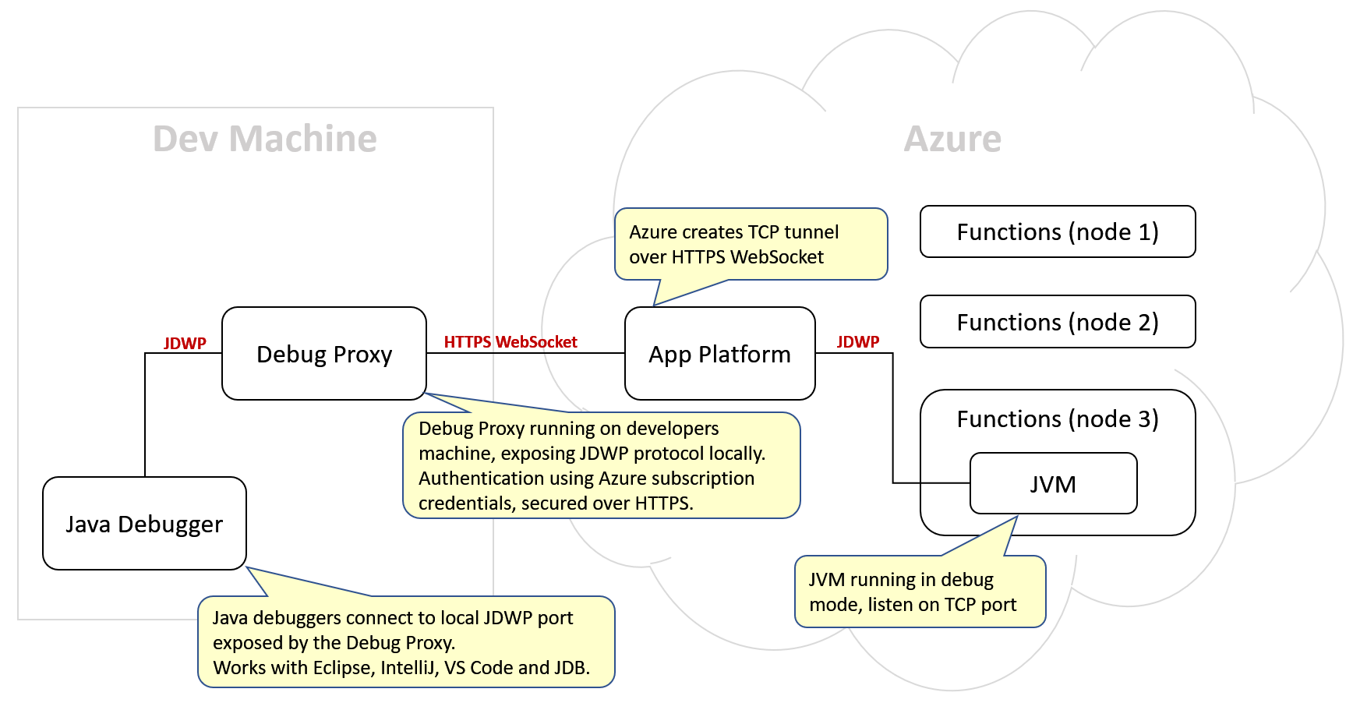This screenshot has height=710, width=1353.
Task: Click the Functions (node 2) box
Action: 1057,322
